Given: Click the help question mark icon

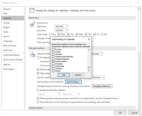Looking at the screenshot, I should pos(130,3).
